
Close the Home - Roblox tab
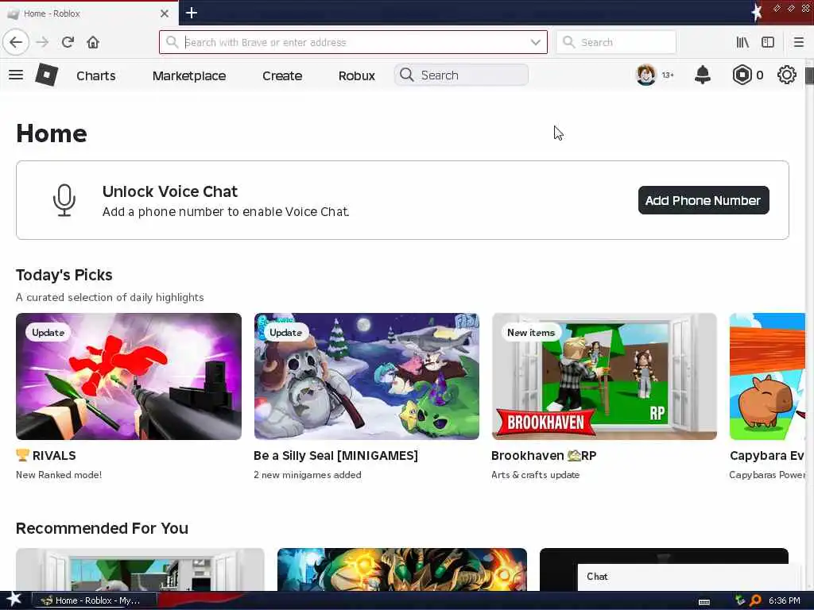(x=164, y=14)
